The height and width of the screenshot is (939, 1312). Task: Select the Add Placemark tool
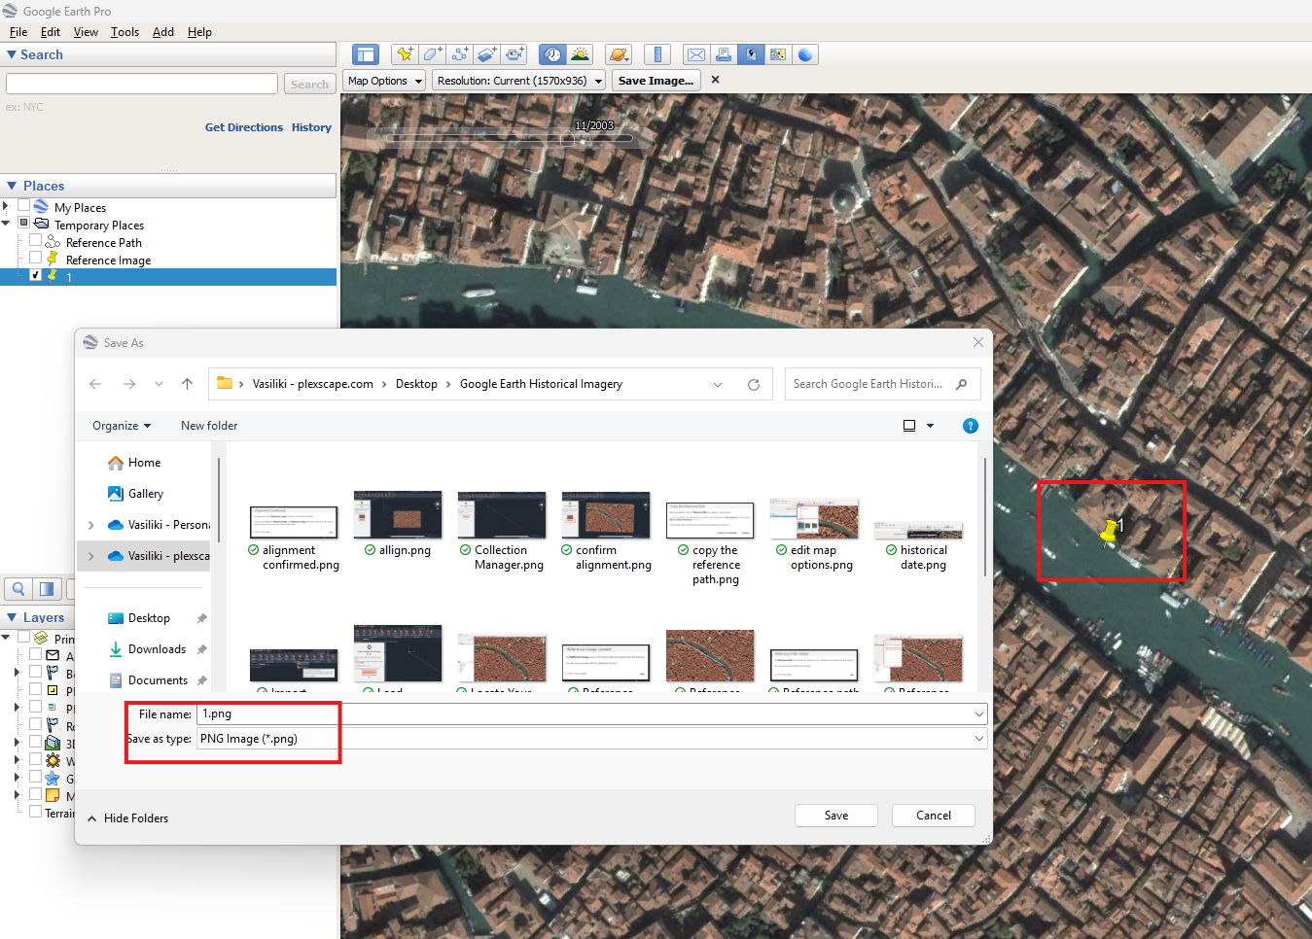point(405,54)
